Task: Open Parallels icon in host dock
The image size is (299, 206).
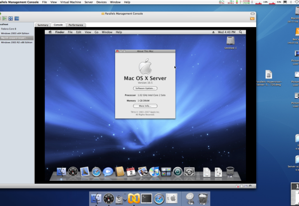Action: pos(134,199)
